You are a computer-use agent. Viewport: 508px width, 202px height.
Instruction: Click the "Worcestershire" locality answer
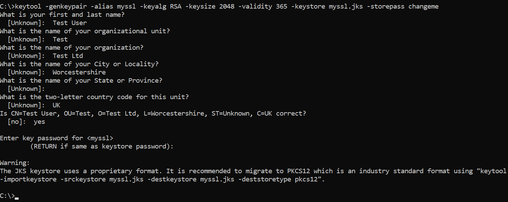coord(79,72)
